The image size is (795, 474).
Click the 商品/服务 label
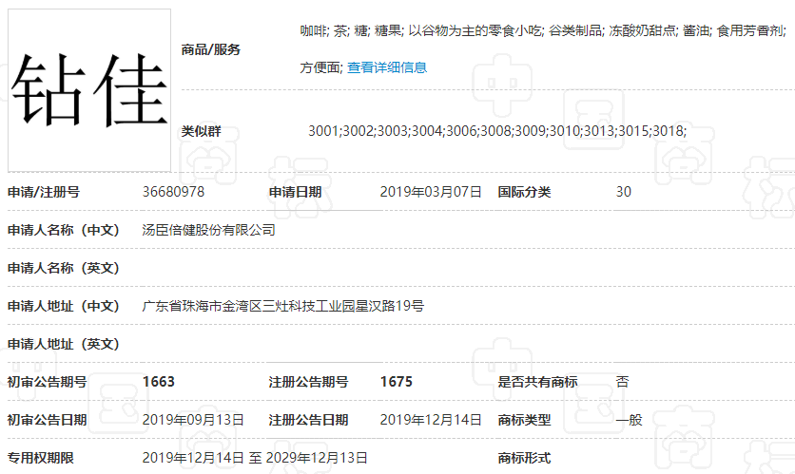tap(211, 49)
